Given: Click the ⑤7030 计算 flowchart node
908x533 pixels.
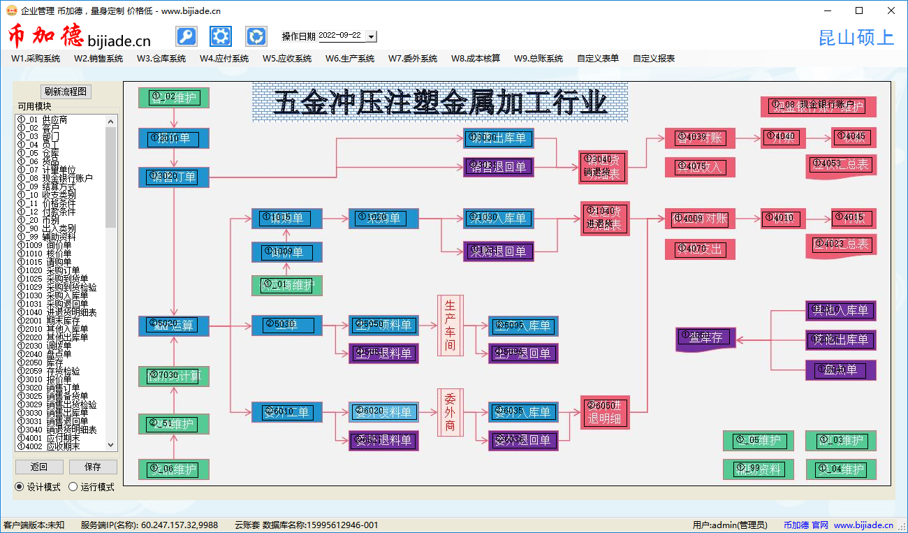Looking at the screenshot, I should (x=174, y=377).
